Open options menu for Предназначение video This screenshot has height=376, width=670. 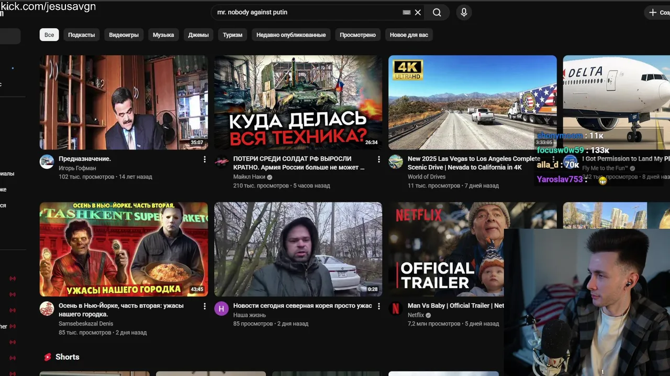click(205, 159)
